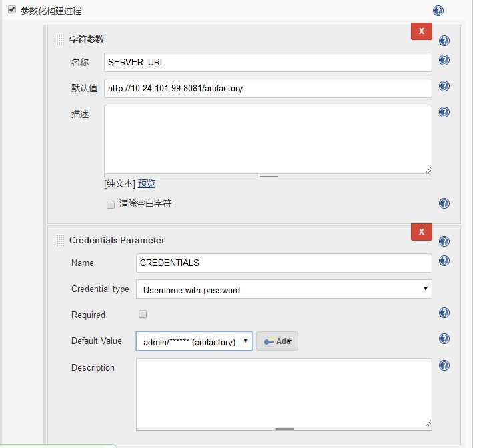Viewport: 485px width, 448px height.
Task: Expand the Default Value credentials dropdown
Action: coord(194,341)
